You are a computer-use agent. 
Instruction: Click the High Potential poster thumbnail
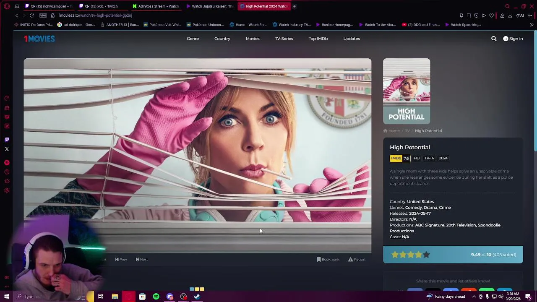pos(407,91)
